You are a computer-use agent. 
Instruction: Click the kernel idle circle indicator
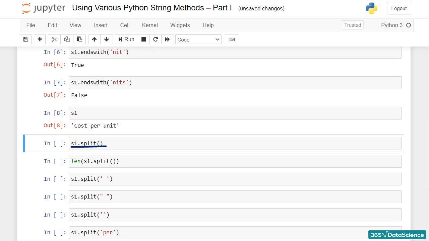pyautogui.click(x=409, y=25)
